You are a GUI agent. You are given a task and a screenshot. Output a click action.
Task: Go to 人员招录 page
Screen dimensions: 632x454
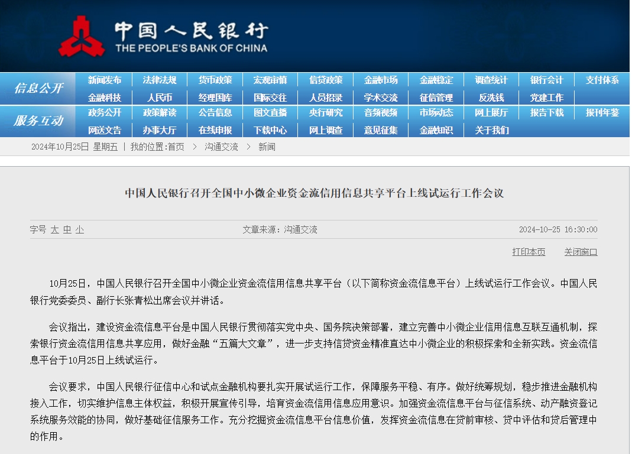pyautogui.click(x=326, y=98)
